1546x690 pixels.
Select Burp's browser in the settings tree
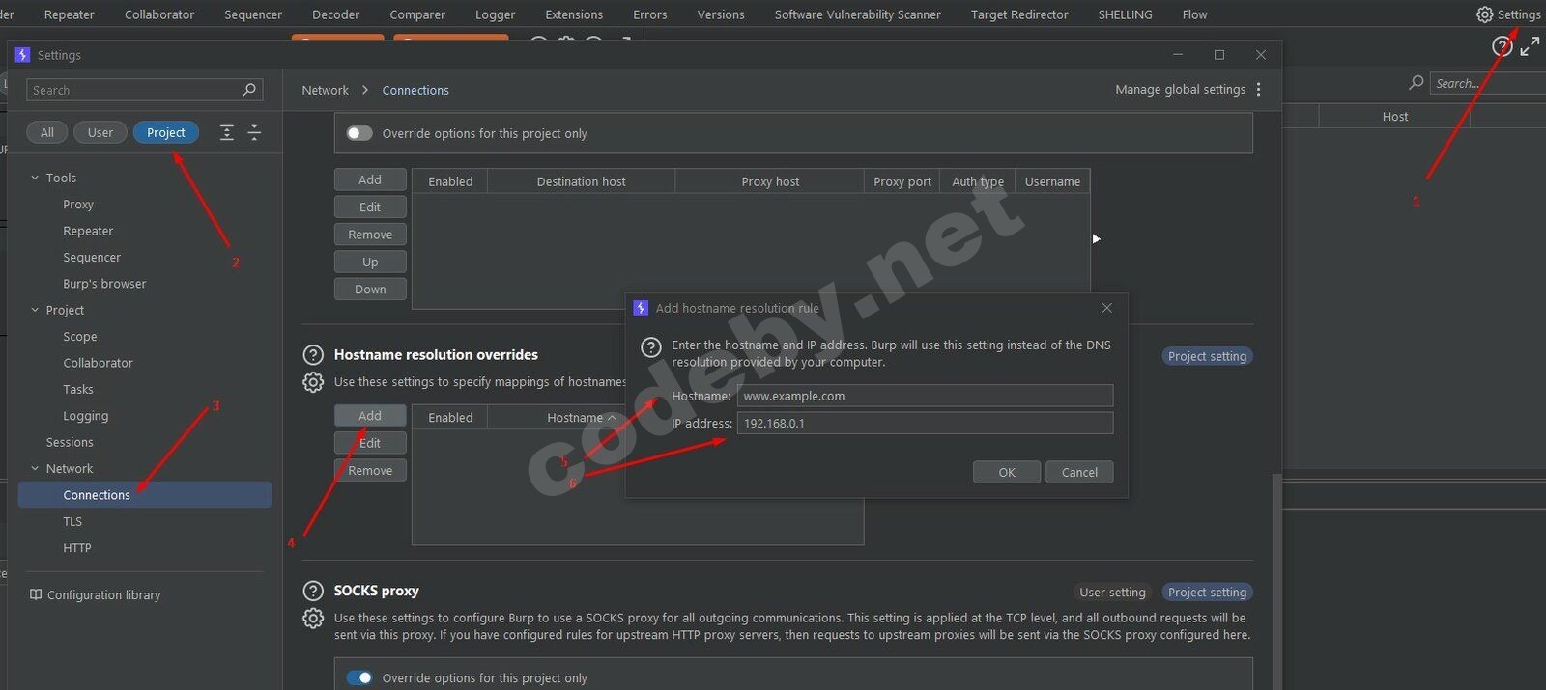click(x=104, y=284)
